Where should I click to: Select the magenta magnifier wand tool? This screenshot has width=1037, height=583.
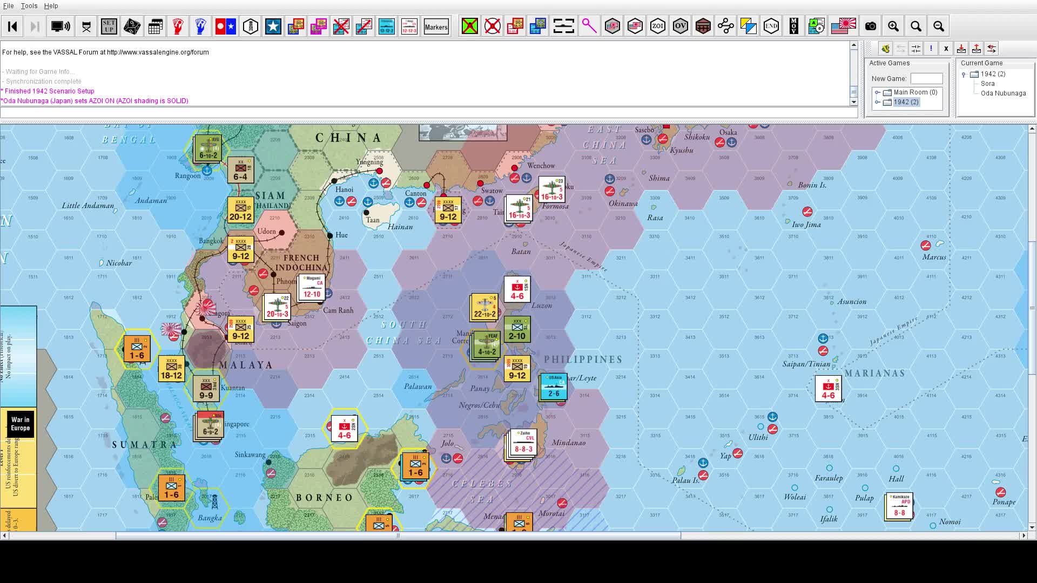[x=589, y=26]
